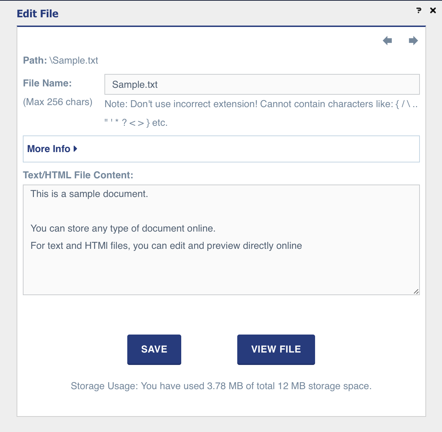Go to previous file with left arrow
This screenshot has height=432, width=442.
pyautogui.click(x=387, y=41)
